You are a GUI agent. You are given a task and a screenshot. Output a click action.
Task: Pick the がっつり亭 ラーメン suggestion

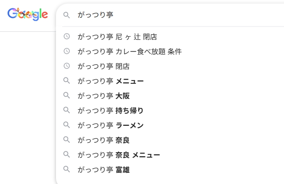111,125
